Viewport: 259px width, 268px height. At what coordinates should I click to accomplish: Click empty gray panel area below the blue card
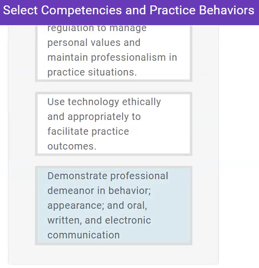click(x=114, y=255)
